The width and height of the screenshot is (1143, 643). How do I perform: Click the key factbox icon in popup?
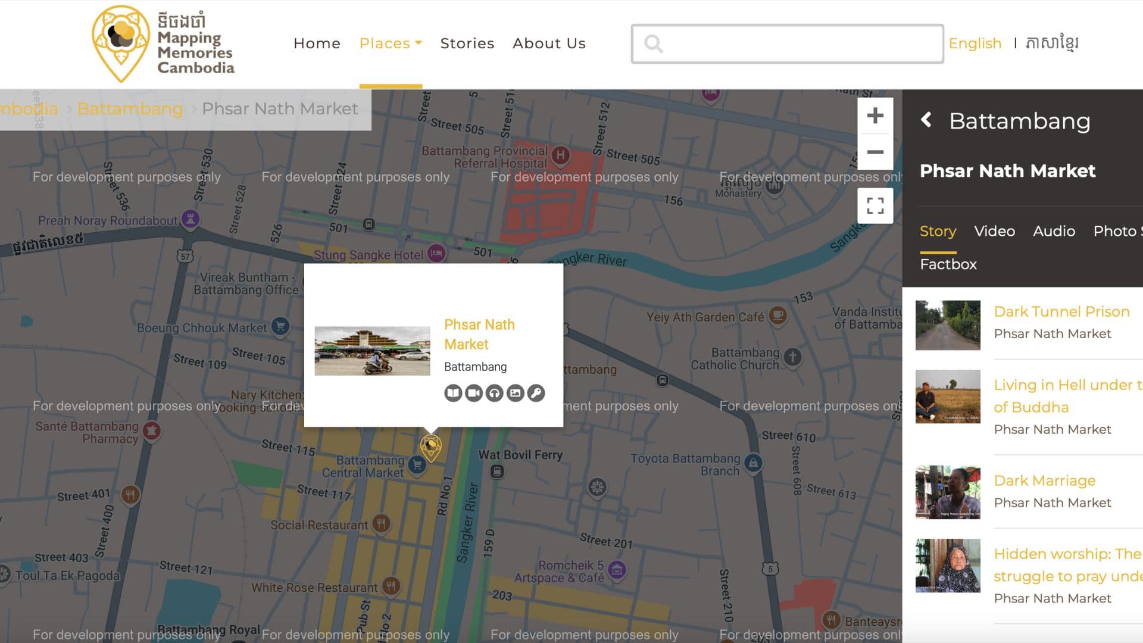pyautogui.click(x=536, y=393)
